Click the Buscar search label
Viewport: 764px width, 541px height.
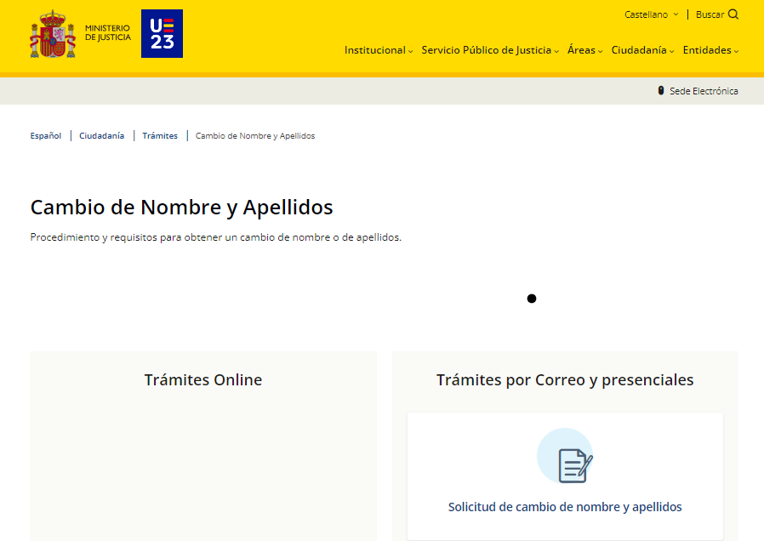pyautogui.click(x=710, y=14)
